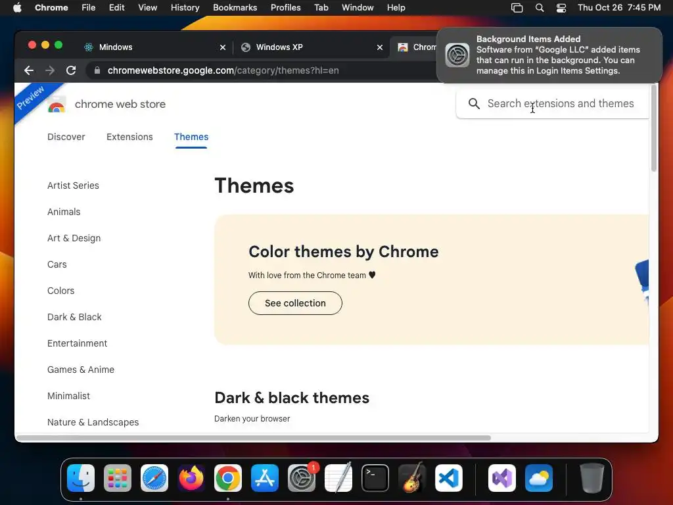673x505 pixels.
Task: Click the date and time in menu bar
Action: 619,8
